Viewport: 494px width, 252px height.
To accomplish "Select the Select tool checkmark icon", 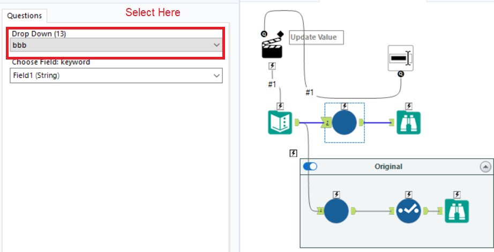I will (409, 211).
